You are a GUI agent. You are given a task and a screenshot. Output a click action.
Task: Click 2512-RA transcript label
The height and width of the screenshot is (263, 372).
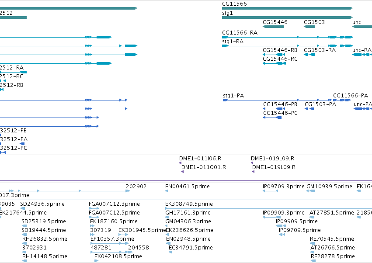tap(12, 68)
